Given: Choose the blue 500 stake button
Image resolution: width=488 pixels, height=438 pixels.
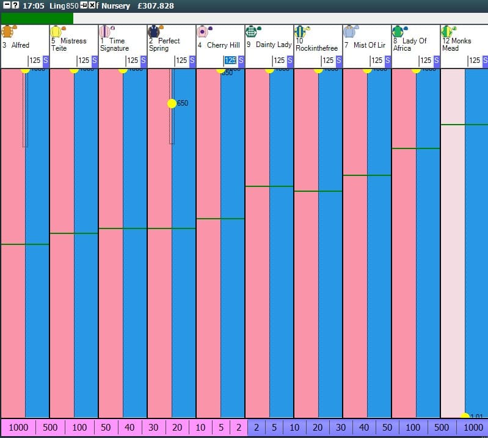Looking at the screenshot, I should click(x=442, y=428).
